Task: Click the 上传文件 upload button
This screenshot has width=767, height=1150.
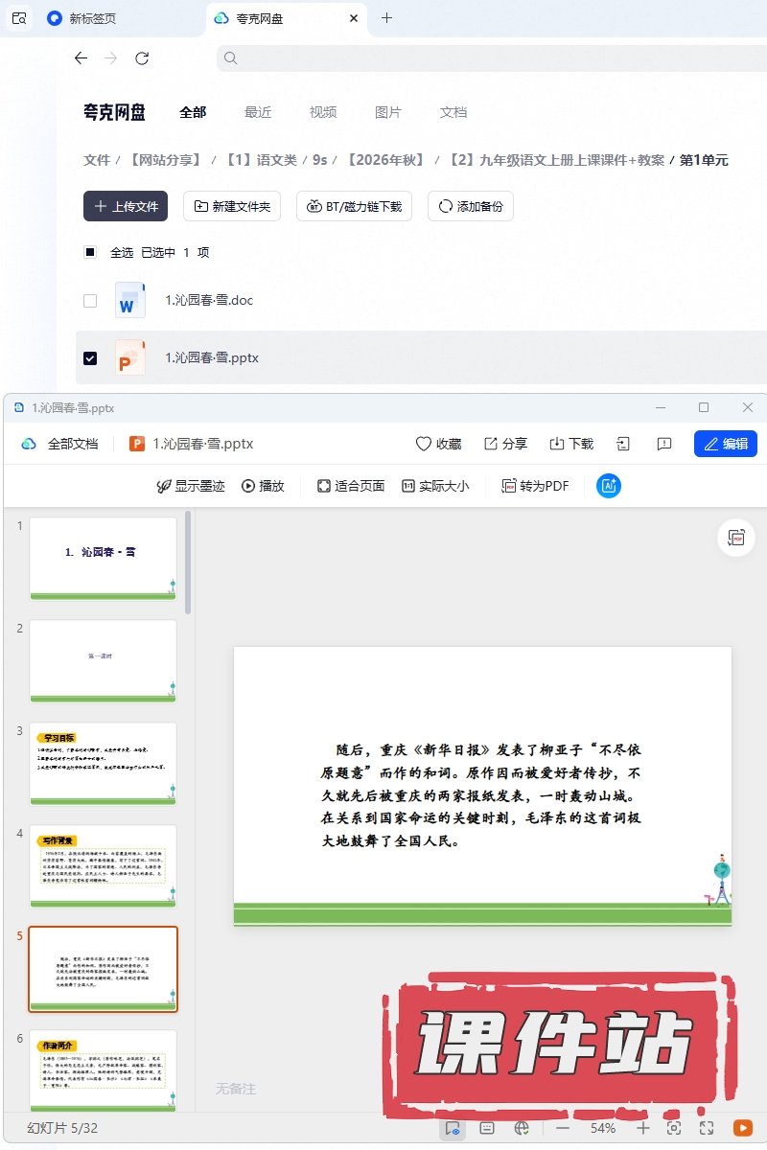Action: point(126,206)
